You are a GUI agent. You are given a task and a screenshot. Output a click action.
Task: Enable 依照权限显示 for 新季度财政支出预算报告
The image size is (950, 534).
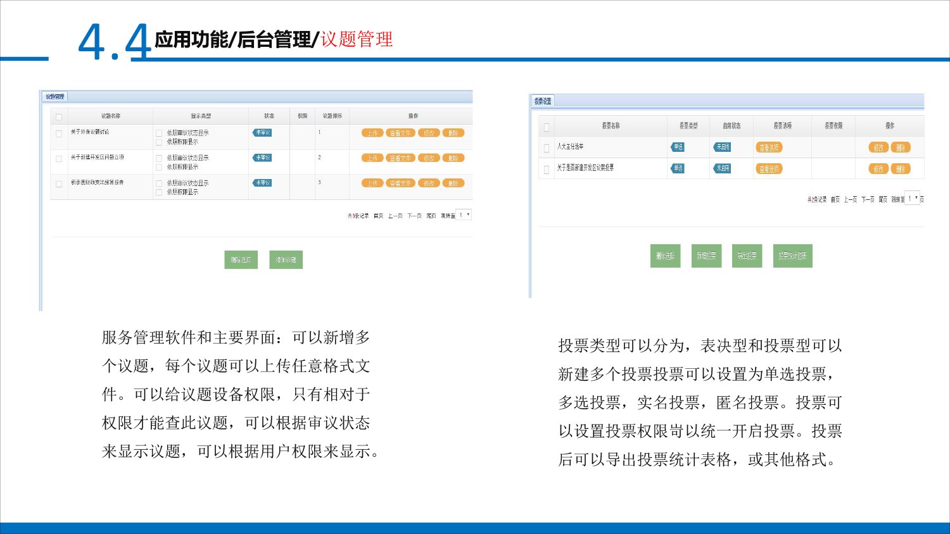[x=159, y=192]
